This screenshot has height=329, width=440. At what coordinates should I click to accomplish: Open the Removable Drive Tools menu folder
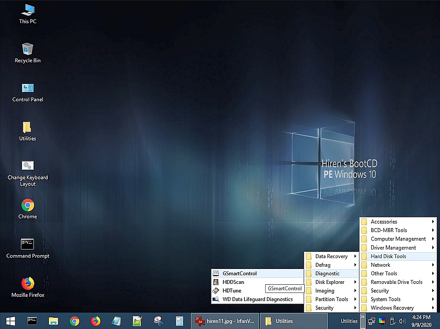[x=398, y=282]
